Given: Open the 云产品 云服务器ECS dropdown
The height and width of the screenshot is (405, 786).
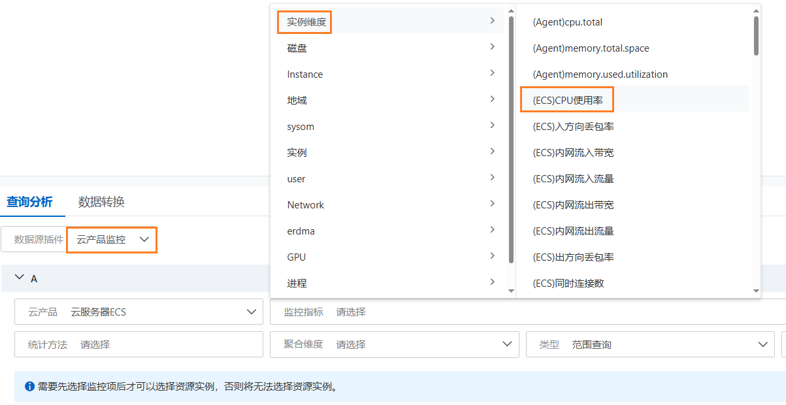Looking at the screenshot, I should 139,312.
